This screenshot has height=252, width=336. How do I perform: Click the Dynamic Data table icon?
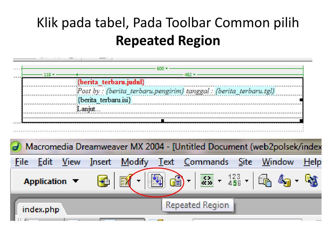[126, 181]
